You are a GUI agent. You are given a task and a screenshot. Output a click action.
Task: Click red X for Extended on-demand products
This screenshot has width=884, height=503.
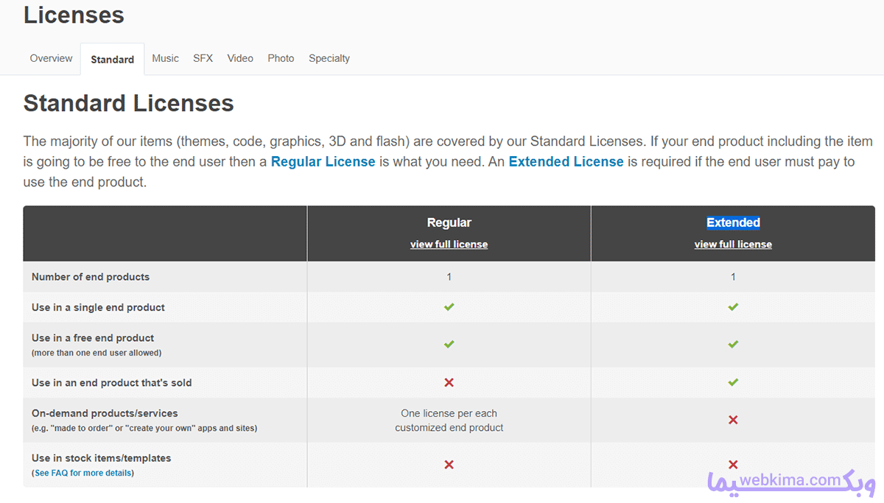733,420
